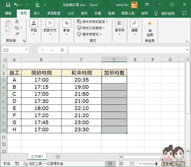
Task: Switch to the 開發人員 ribbon tab
Action: click(128, 13)
